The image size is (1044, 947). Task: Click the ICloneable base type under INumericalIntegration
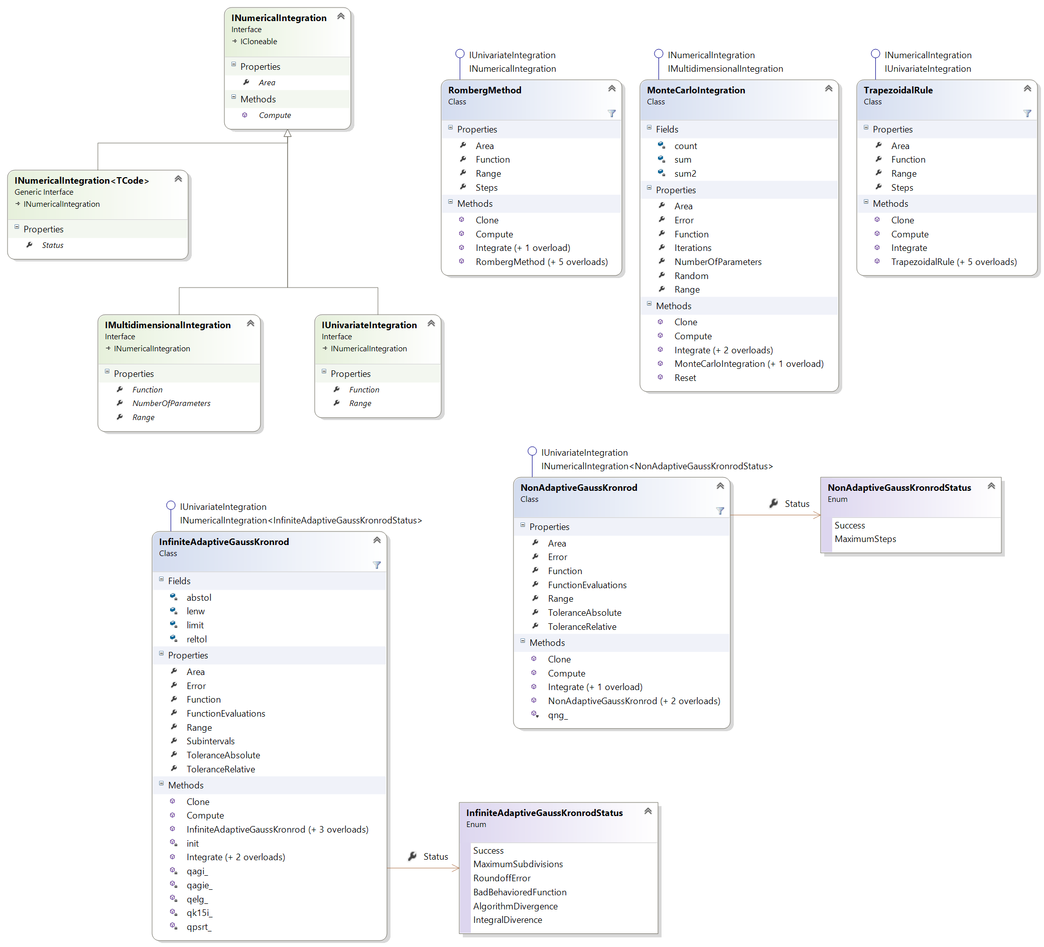coord(259,42)
